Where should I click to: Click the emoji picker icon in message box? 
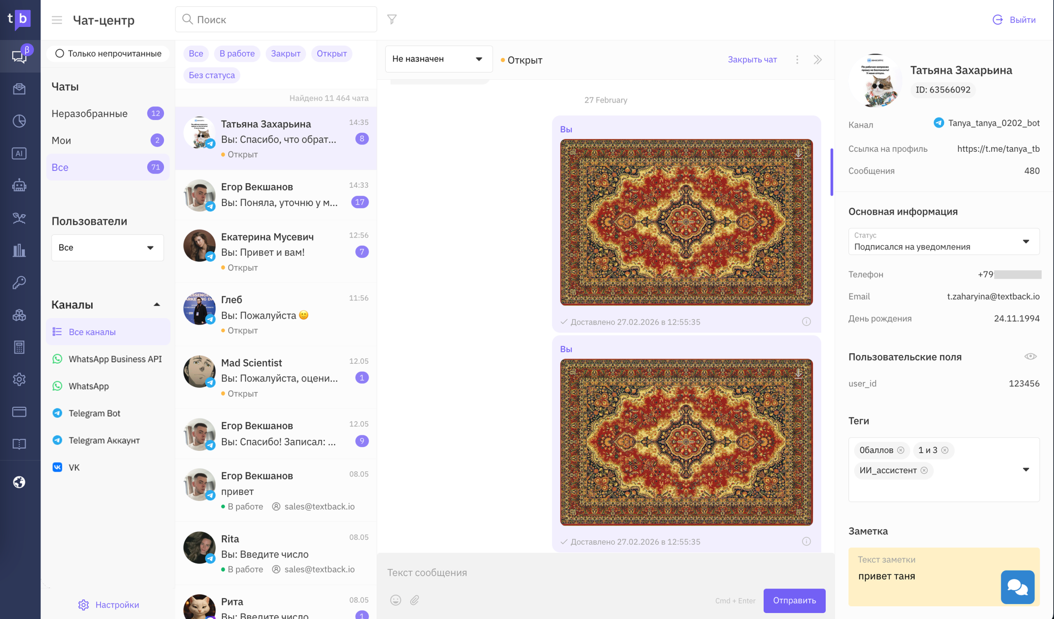click(395, 600)
